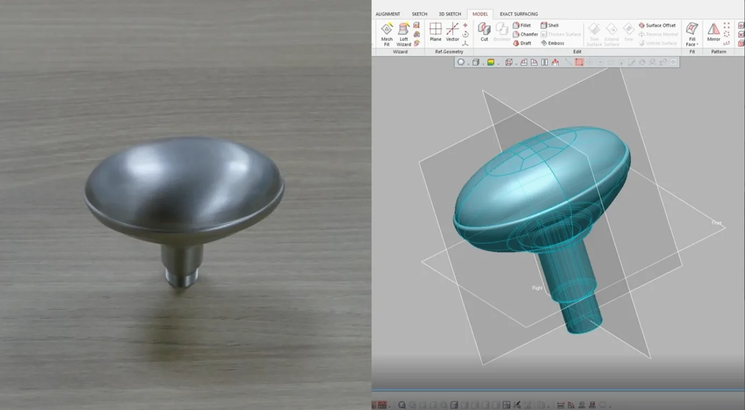
Task: Choose the Draft tool
Action: (522, 43)
